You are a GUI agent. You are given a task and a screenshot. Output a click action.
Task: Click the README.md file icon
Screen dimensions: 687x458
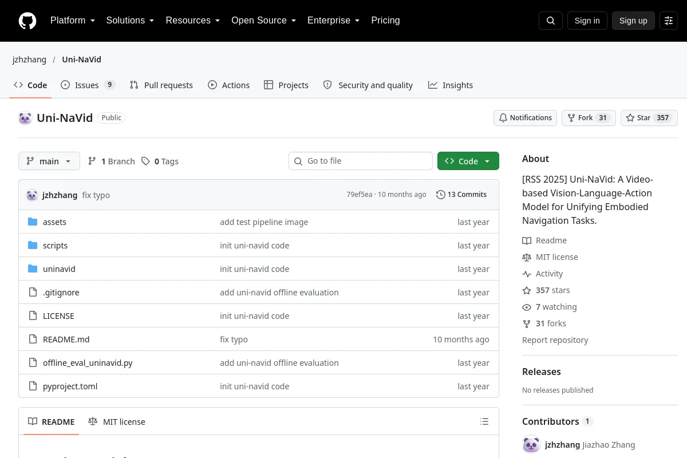click(33, 339)
